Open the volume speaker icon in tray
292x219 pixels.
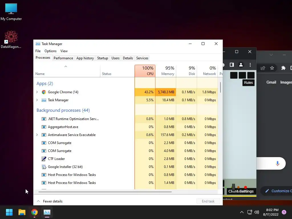click(257, 212)
